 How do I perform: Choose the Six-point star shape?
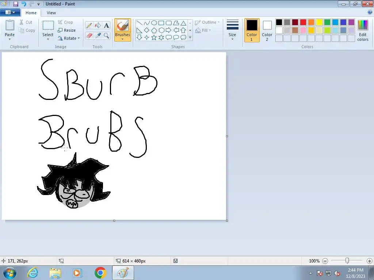[x=161, y=38]
